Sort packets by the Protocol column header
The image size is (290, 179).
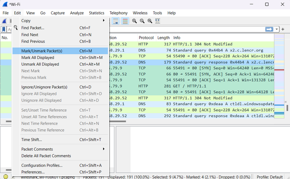(x=146, y=38)
